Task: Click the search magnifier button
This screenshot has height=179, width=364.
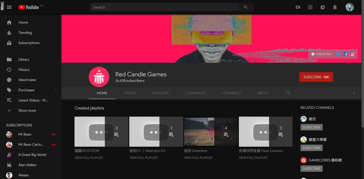Action: point(246,7)
